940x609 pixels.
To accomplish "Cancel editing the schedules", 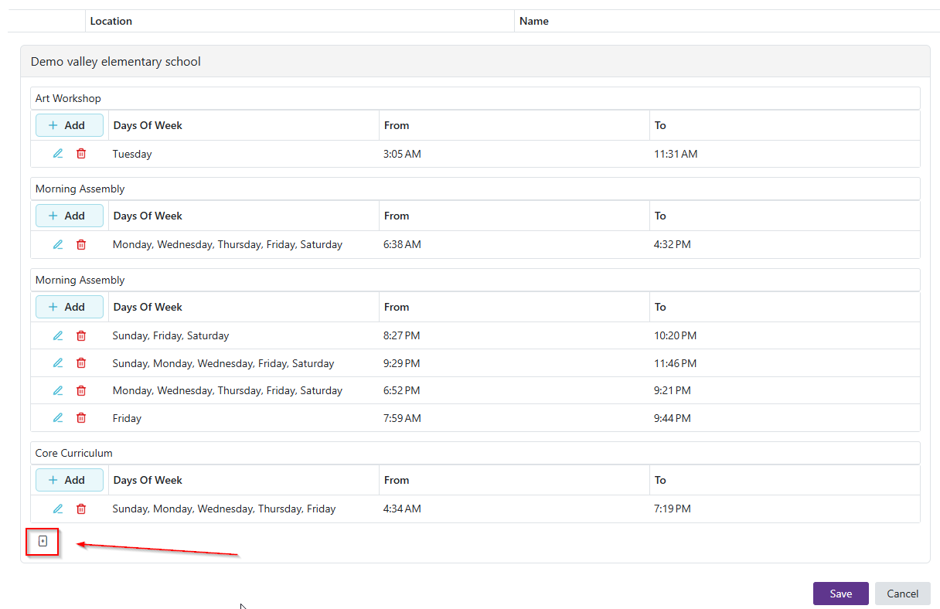I will tap(902, 594).
